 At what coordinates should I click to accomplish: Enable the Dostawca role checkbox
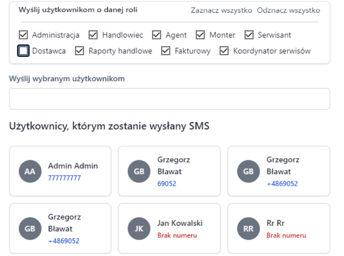click(x=24, y=51)
